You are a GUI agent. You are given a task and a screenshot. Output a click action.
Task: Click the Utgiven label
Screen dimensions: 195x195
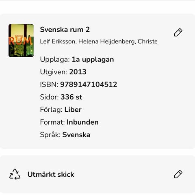coord(54,72)
